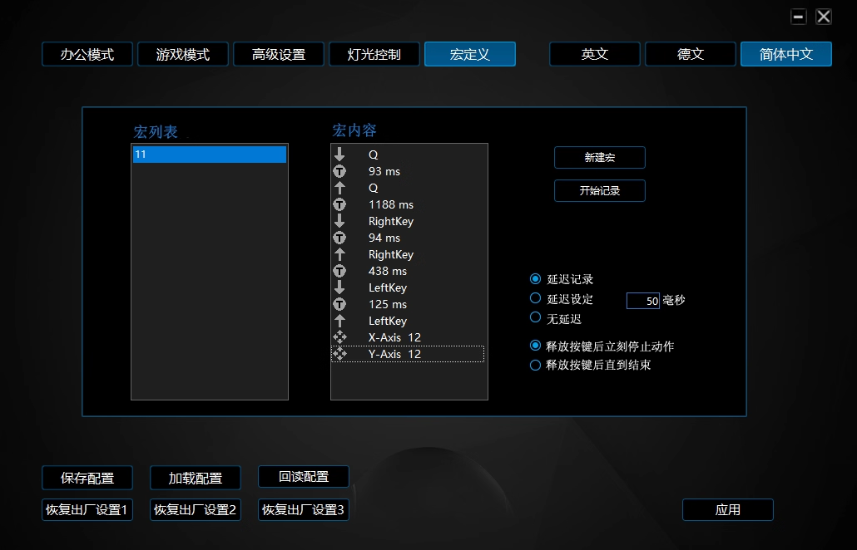Screen dimensions: 857x550
Task: Click the 新建宏 button
Action: click(600, 158)
